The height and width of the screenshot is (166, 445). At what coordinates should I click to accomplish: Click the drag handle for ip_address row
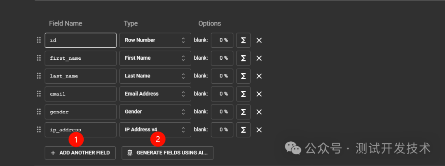point(39,130)
